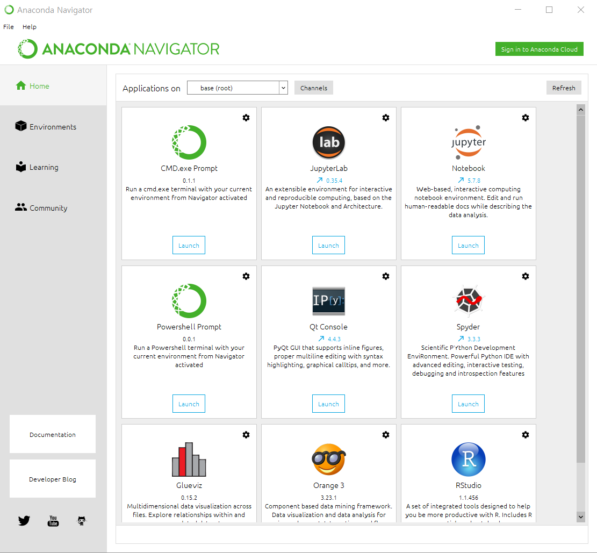Open the GitHub octocat icon
Image resolution: width=597 pixels, height=553 pixels.
click(82, 521)
